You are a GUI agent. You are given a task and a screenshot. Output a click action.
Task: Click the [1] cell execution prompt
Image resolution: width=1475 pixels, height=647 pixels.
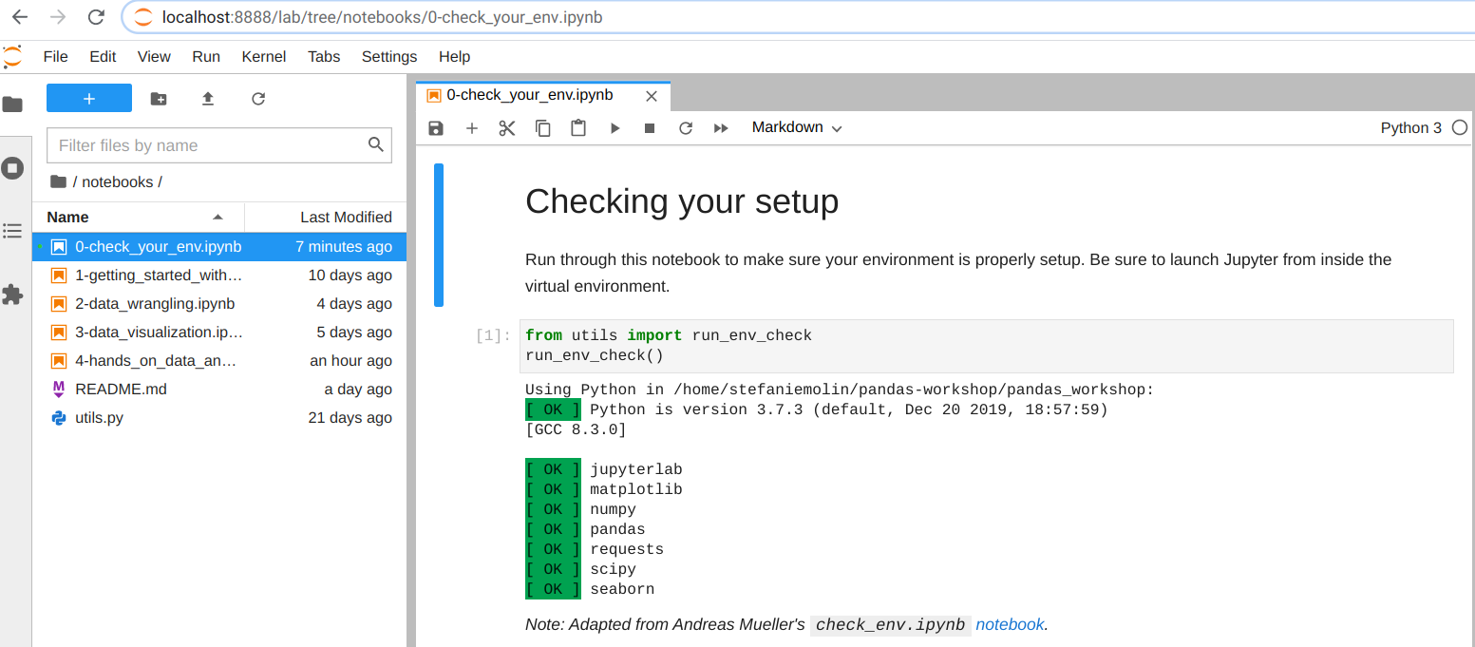(x=493, y=335)
